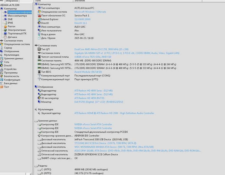Image resolution: width=225 pixels, height=175 pixels.
Task: Open the DualCore AMD Athlon II X2 250 link
Action: coord(101,49)
